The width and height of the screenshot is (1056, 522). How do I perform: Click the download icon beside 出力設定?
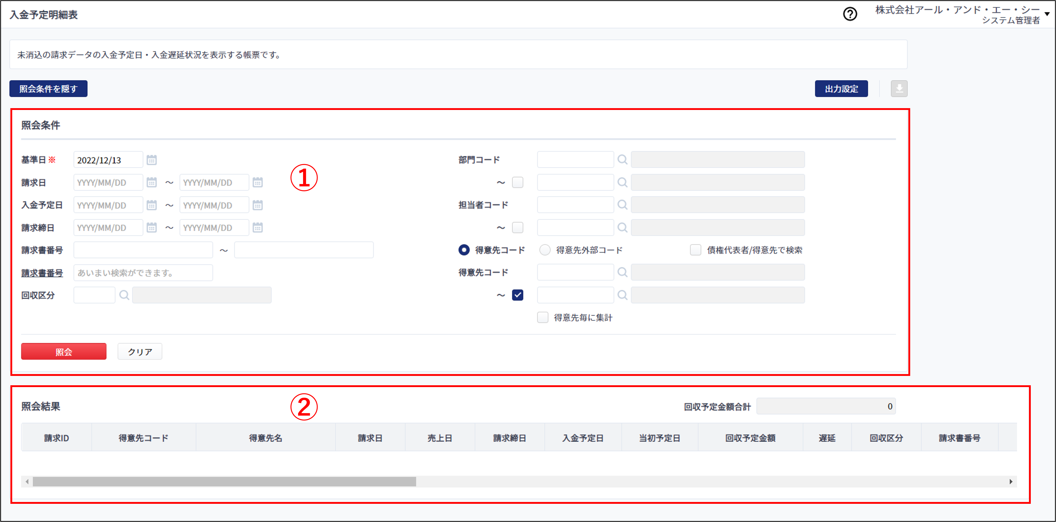tap(899, 89)
